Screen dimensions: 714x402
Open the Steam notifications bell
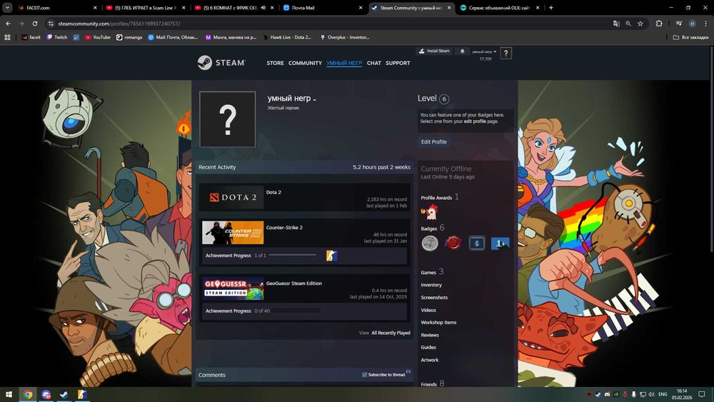click(462, 51)
